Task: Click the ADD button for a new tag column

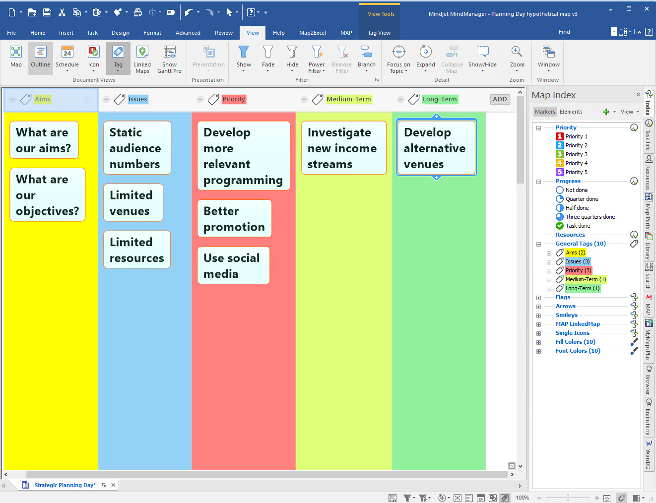Action: (500, 99)
